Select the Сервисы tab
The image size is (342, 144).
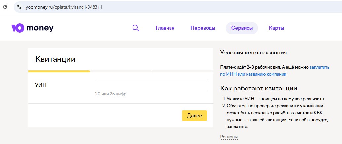pyautogui.click(x=242, y=28)
